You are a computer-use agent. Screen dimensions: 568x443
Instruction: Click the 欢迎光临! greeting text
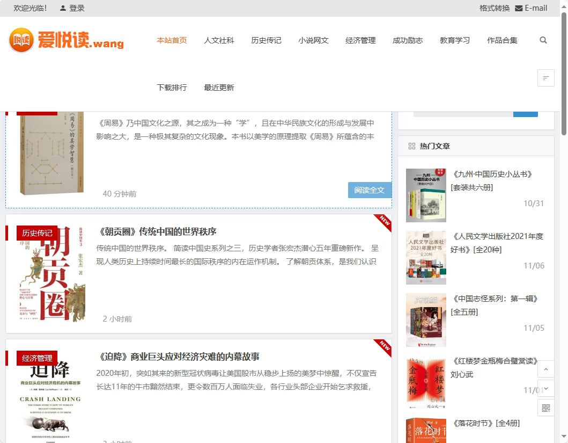[x=31, y=8]
